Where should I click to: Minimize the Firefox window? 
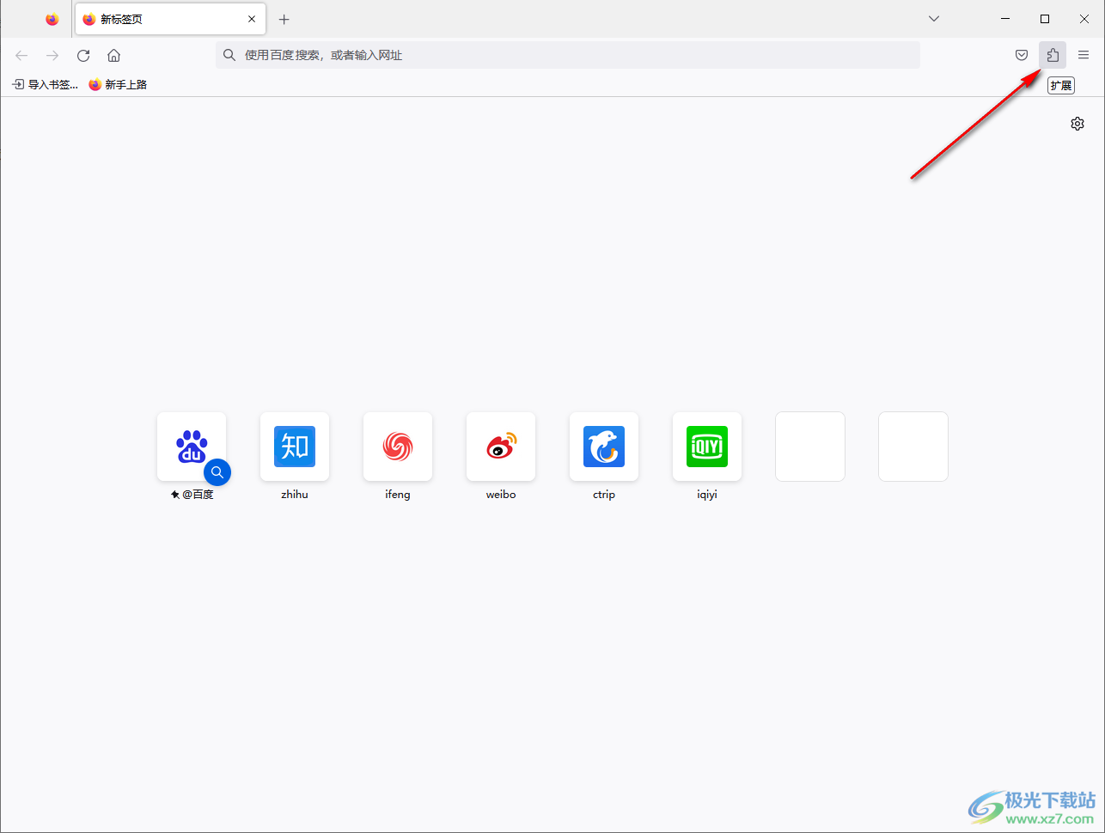coord(1005,19)
